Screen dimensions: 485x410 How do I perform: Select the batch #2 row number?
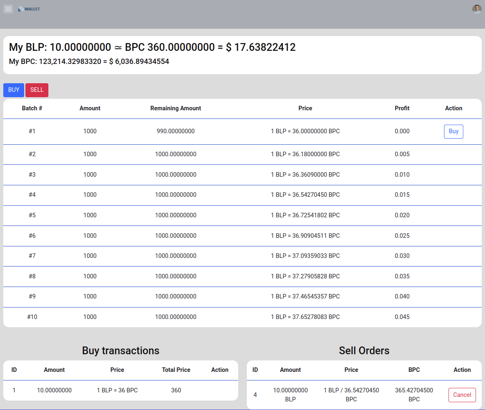coord(32,154)
